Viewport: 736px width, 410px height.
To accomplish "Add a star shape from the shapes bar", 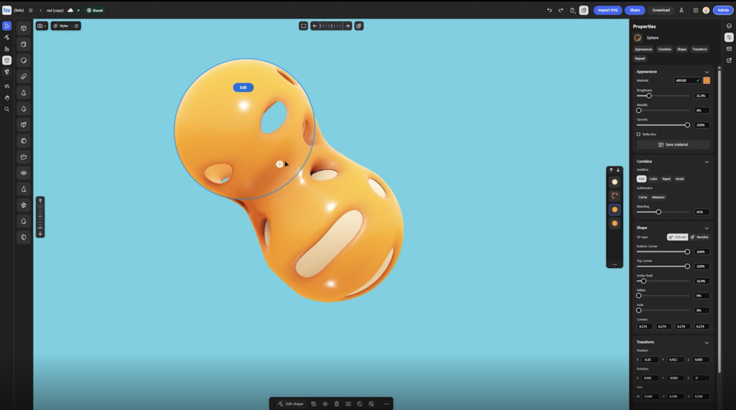I will click(24, 205).
